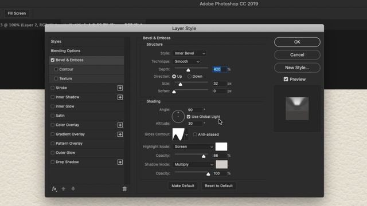Select Direction Down radio button
The height and width of the screenshot is (206, 367).
[189, 76]
